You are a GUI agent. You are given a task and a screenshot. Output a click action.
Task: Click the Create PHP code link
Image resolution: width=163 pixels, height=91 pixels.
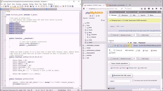tap(147, 31)
